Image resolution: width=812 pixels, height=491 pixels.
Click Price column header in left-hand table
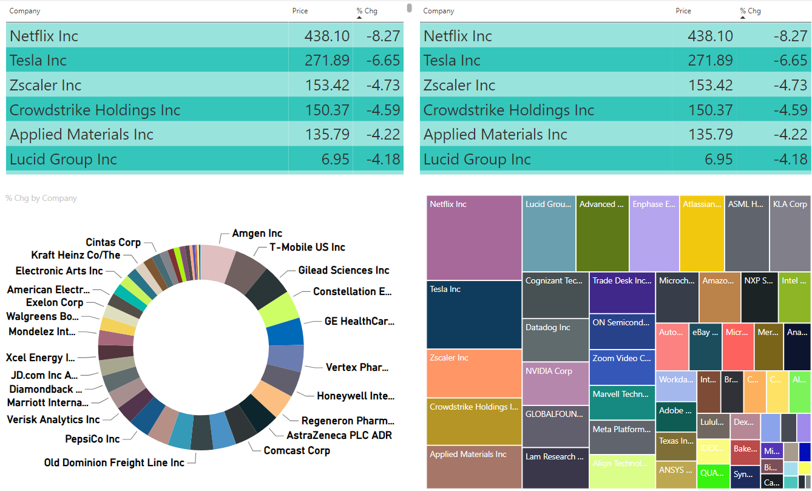[300, 11]
